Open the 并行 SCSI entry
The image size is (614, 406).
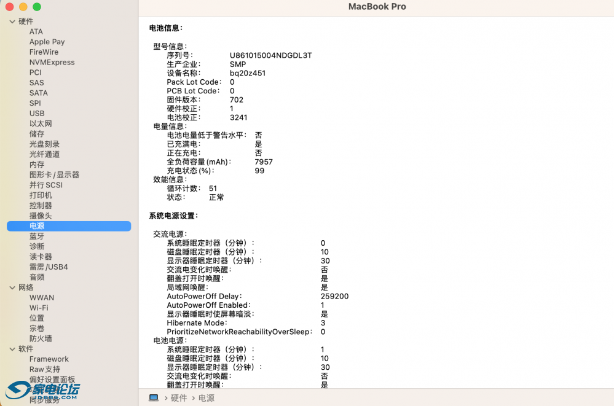[x=46, y=185]
